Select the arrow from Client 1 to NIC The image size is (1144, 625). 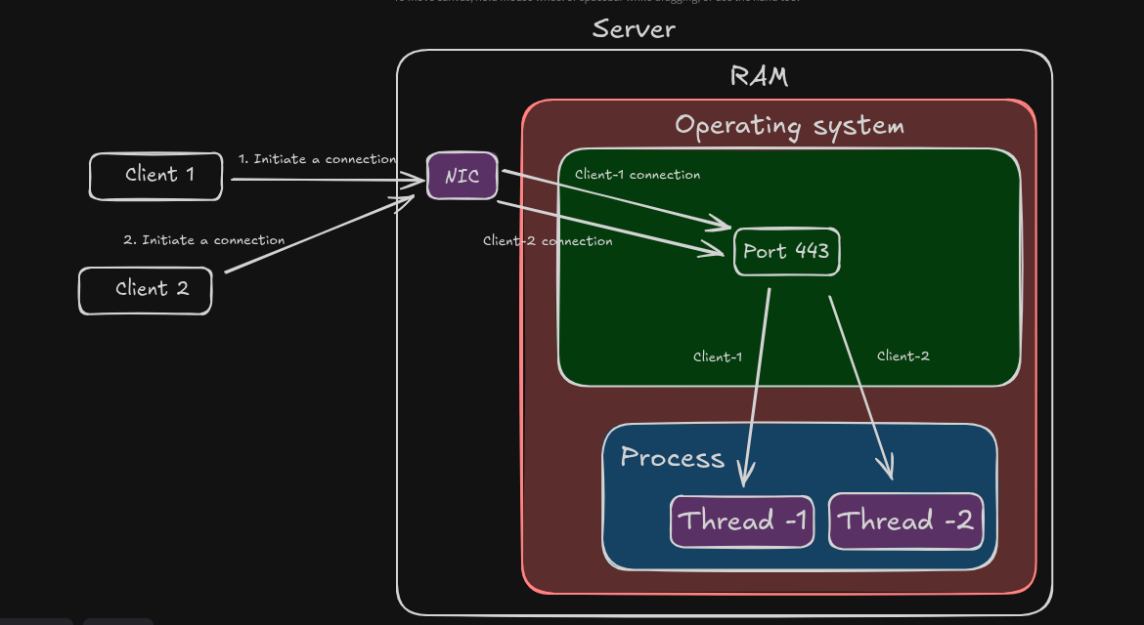click(323, 179)
